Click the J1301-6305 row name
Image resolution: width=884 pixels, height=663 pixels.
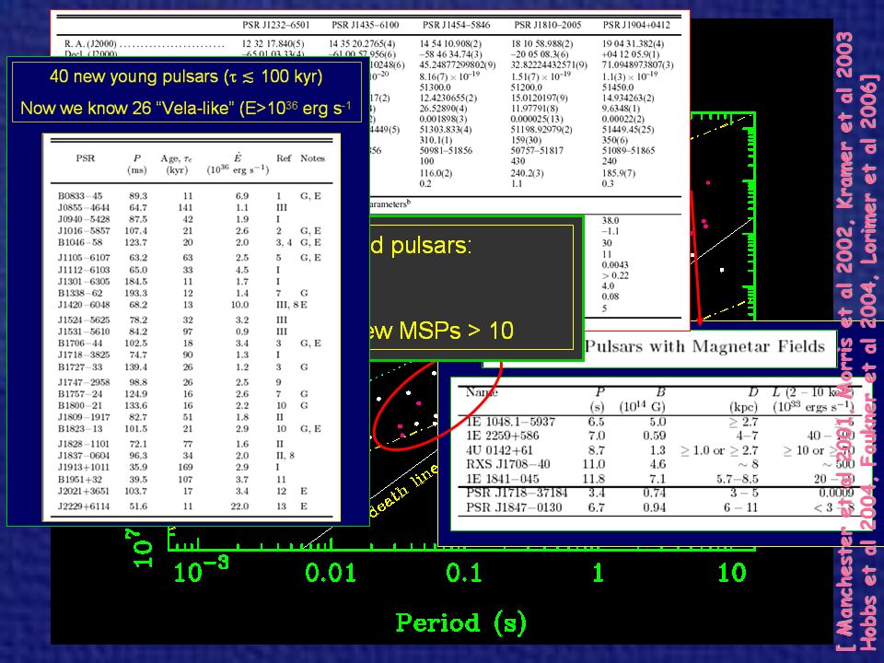click(84, 282)
